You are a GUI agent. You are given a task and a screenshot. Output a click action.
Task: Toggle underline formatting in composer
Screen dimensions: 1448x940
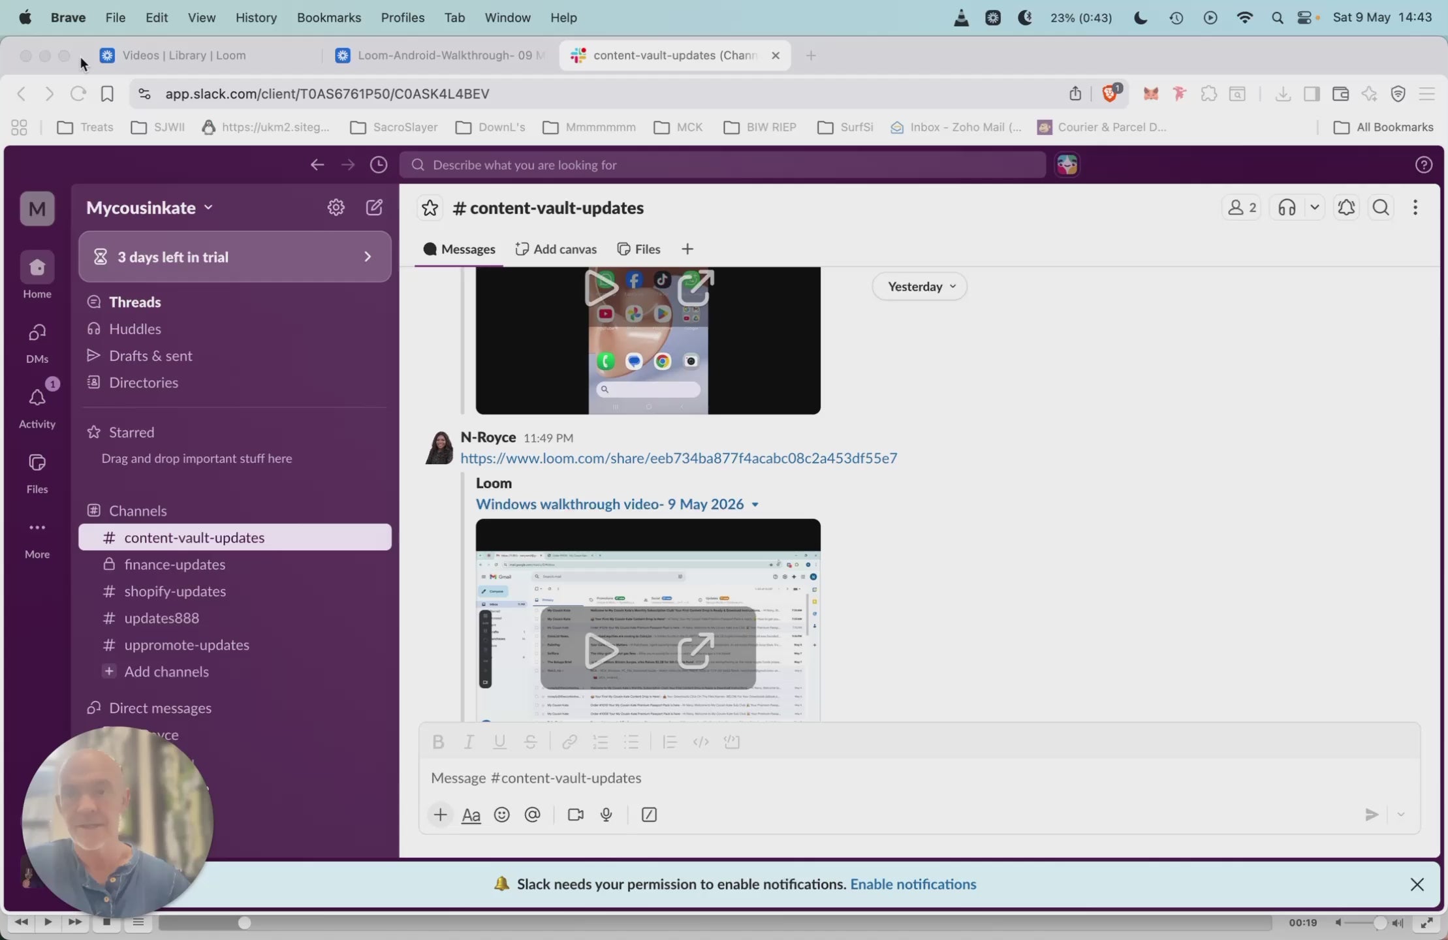click(x=499, y=742)
